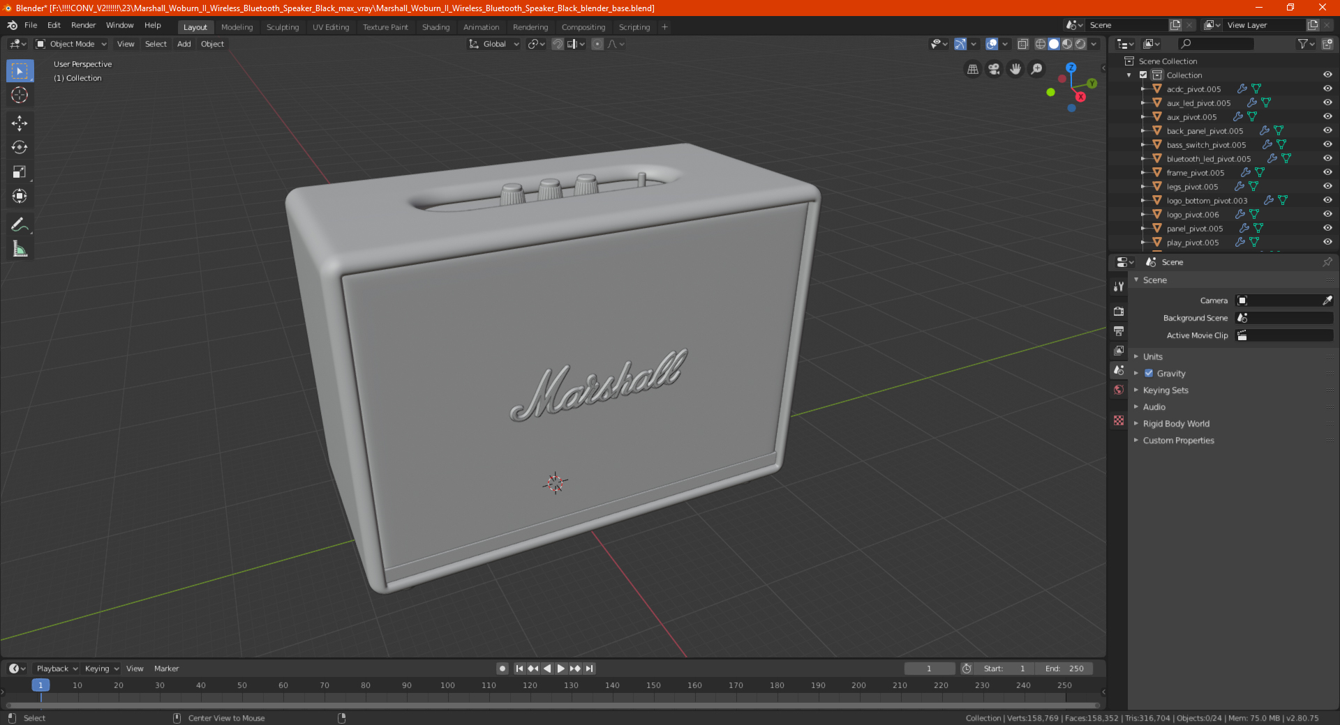
Task: Toggle snapping magnet button
Action: pyautogui.click(x=558, y=44)
